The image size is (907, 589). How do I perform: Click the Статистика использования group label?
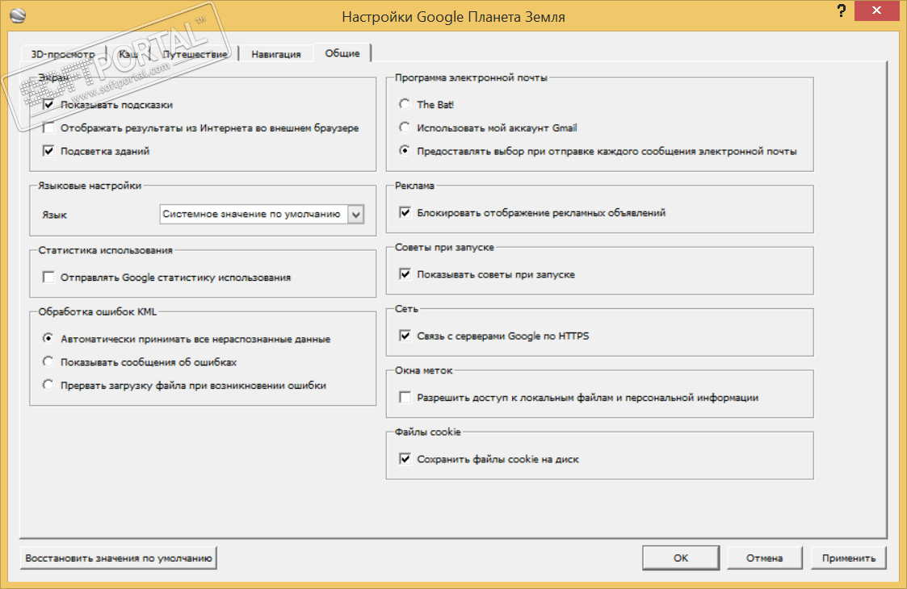click(105, 250)
